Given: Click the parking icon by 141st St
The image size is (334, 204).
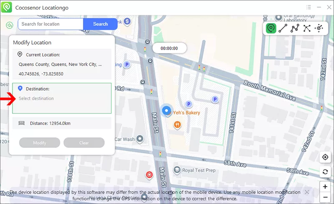Looking at the screenshot, I should coord(215,99).
